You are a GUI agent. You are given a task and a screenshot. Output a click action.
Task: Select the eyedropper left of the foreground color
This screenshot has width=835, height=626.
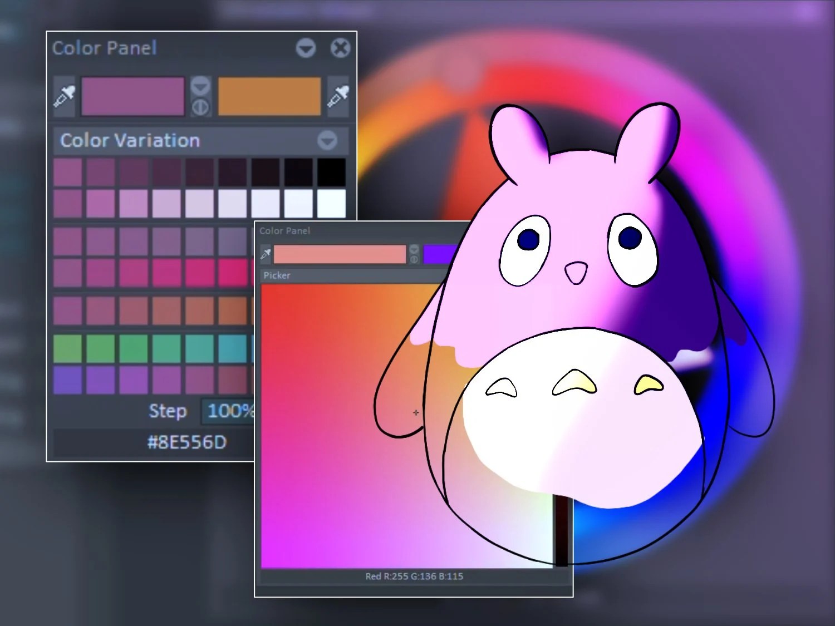pyautogui.click(x=63, y=96)
